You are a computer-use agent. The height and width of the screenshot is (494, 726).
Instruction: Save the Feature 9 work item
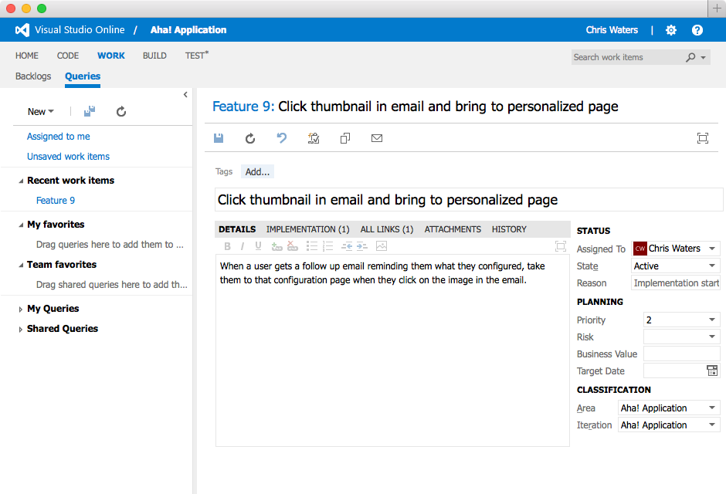coord(219,138)
